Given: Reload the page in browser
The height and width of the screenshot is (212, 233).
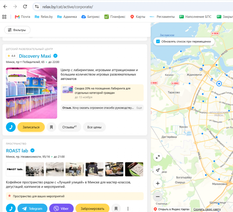Looking at the screenshot, I should [x=25, y=7].
